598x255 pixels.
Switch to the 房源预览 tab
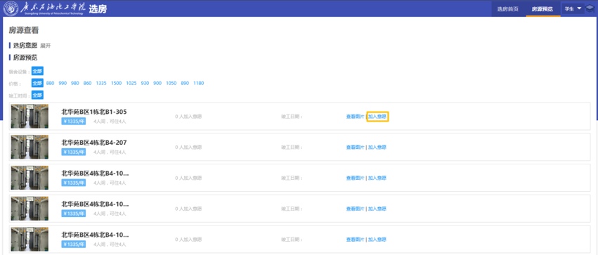click(542, 8)
